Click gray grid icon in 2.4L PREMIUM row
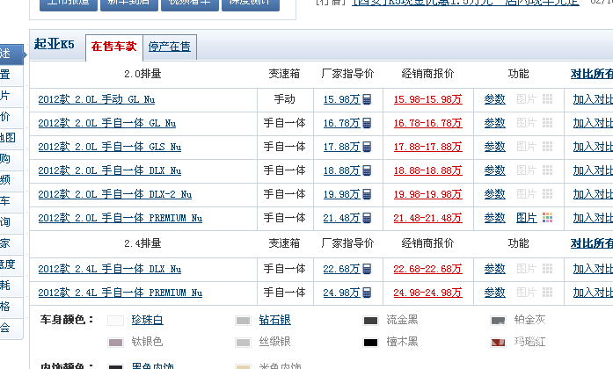 point(547,292)
